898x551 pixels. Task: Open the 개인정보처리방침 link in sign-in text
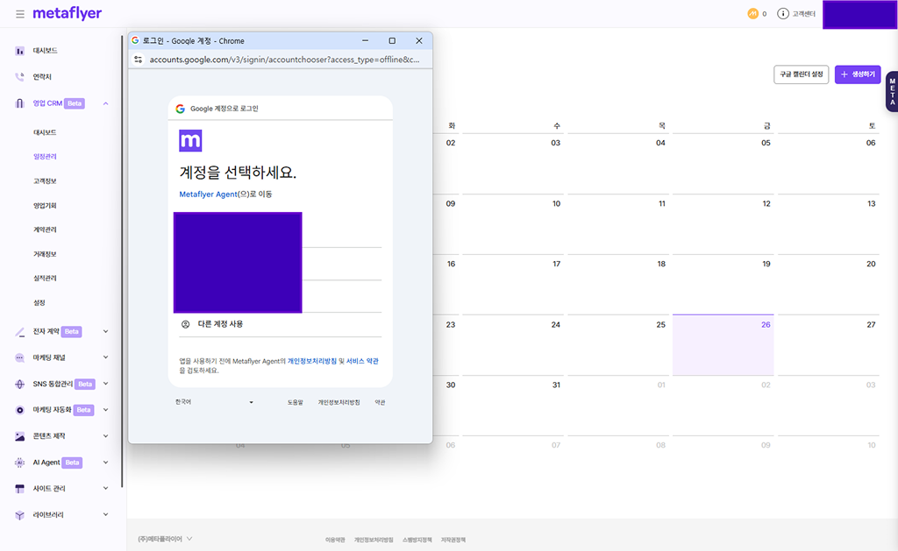[x=311, y=361]
